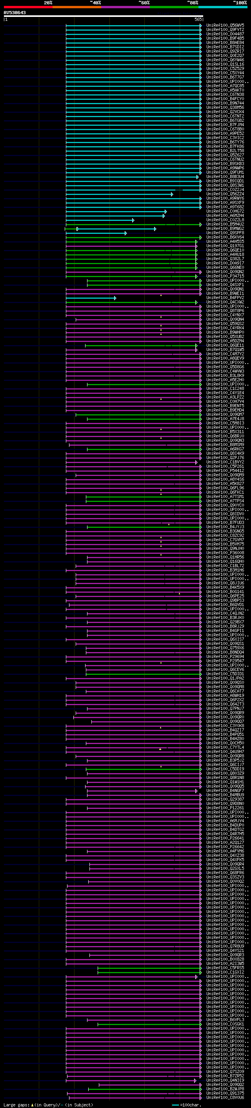Select label UniRef100_A8QEV9
251x1108 pixels.
coord(225,358)
